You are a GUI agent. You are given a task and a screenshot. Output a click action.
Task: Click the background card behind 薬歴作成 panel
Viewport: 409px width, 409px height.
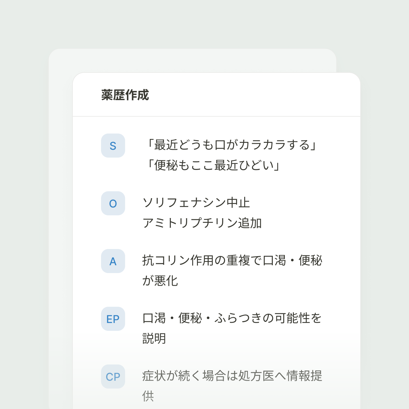click(192, 60)
